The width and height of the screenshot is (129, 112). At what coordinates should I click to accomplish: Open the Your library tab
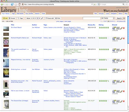(x=6, y=13)
